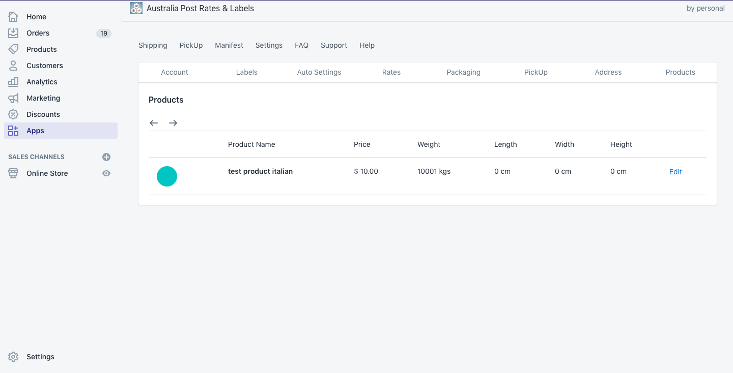Switch to the Rates tab

(391, 72)
